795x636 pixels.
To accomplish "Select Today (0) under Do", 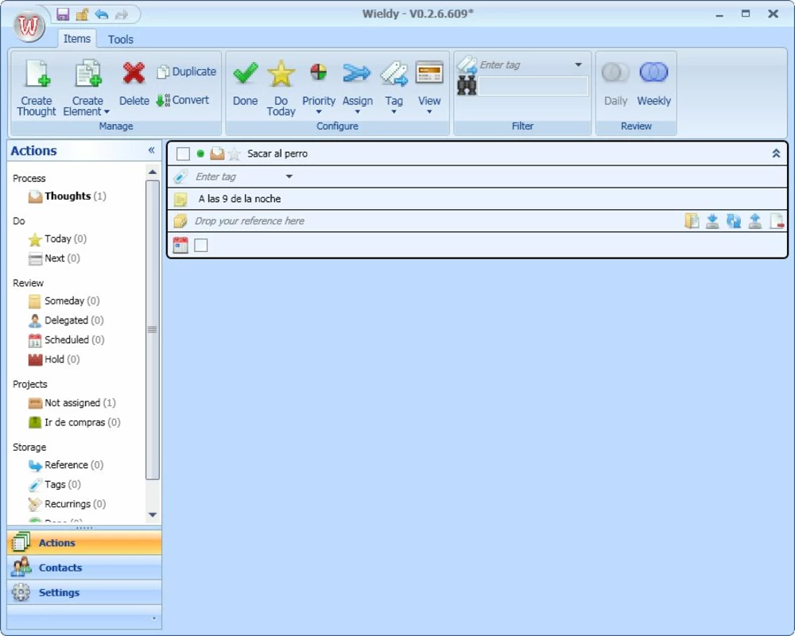I will (x=57, y=238).
